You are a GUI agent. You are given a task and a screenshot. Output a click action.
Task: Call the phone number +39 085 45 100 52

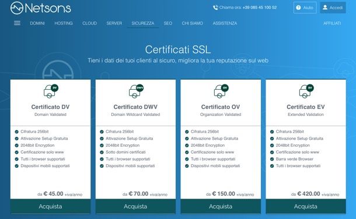(x=260, y=8)
